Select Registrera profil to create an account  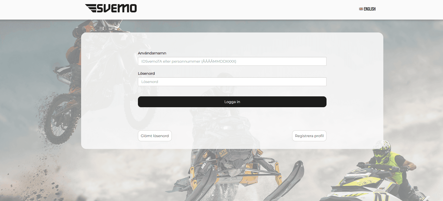[x=309, y=136]
